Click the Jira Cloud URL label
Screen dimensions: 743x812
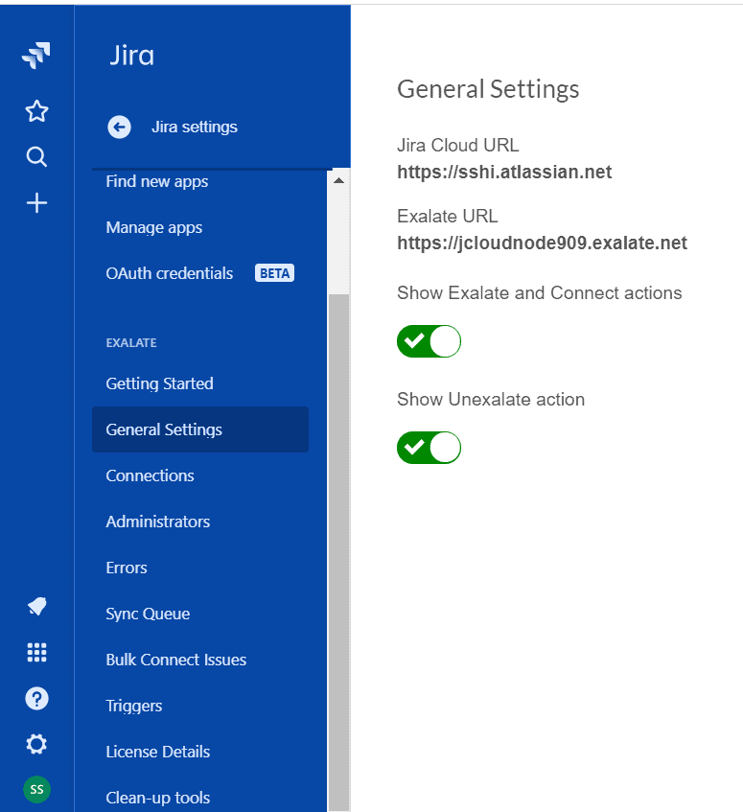coord(457,145)
